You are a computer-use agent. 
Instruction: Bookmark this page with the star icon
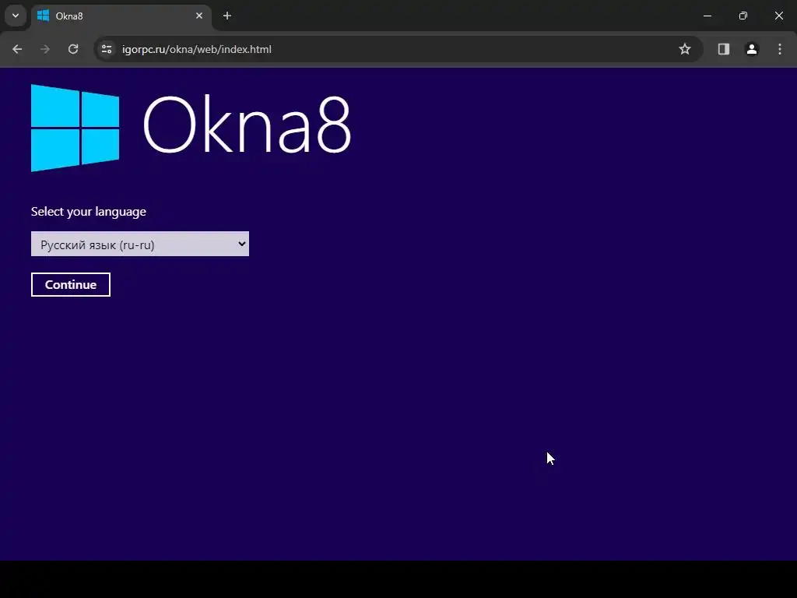pyautogui.click(x=685, y=49)
